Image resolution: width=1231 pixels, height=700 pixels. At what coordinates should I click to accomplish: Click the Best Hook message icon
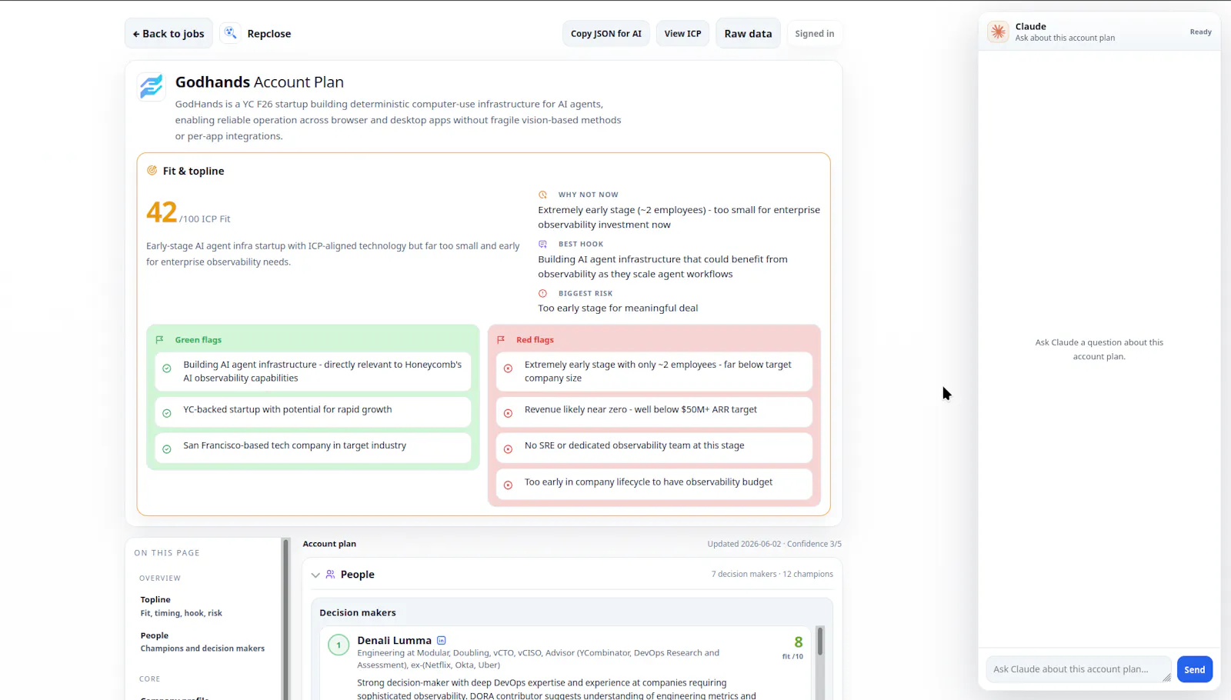tap(543, 244)
